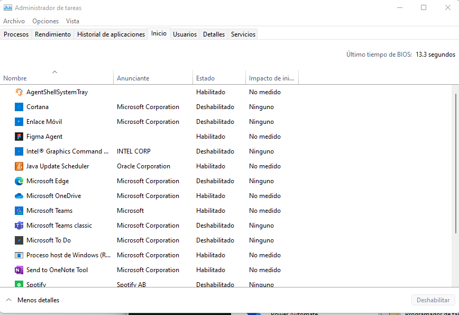Click the Deshabilitar button
459x315 pixels.
pyautogui.click(x=433, y=300)
